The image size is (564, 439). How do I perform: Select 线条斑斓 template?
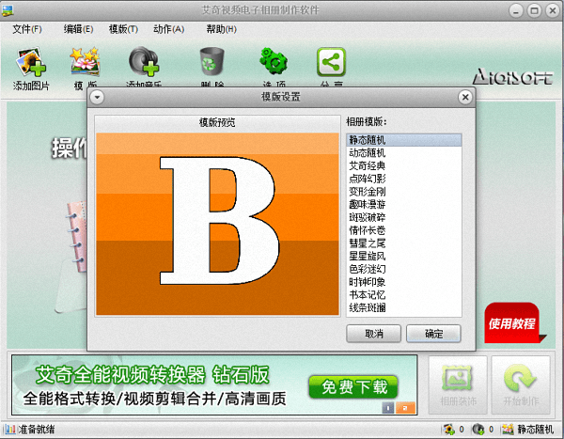point(404,308)
